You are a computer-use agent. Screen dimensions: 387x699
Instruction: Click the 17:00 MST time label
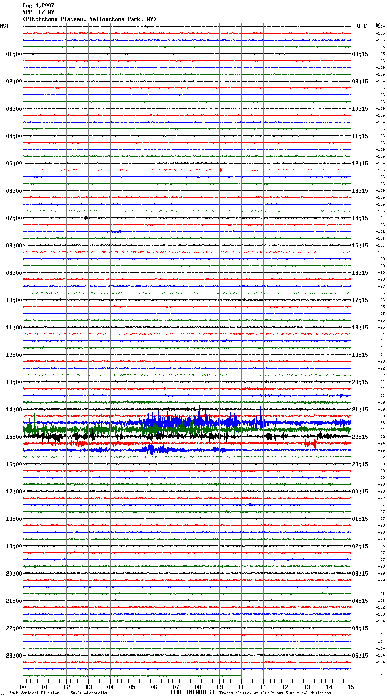tap(14, 492)
